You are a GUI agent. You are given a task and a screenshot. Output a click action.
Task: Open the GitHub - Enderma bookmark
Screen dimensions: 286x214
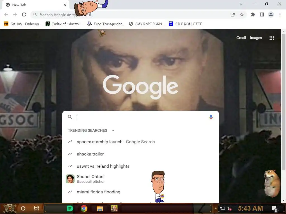[22, 24]
